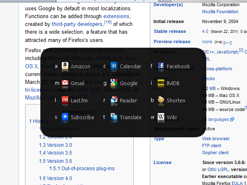This screenshot has height=185, width=247.
Task: Choose the Facebook label in overlay
Action: coord(178,66)
